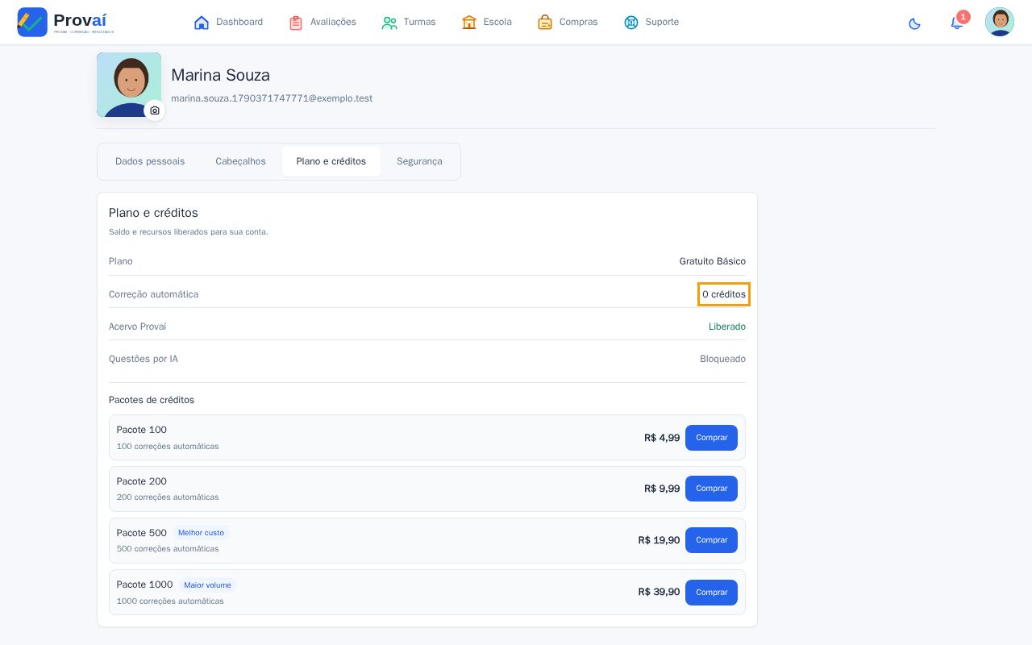Screen dimensions: 1032x645
Task: Open the Cabeçalhos tab
Action: [240, 161]
